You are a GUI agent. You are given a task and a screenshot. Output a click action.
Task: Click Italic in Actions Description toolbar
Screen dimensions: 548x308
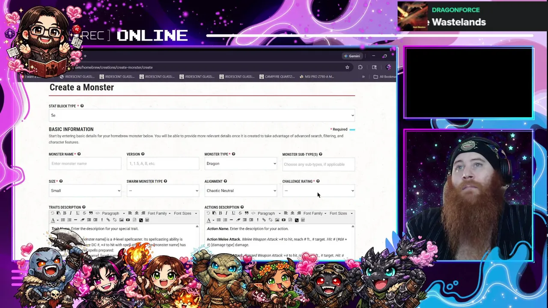[x=226, y=213]
